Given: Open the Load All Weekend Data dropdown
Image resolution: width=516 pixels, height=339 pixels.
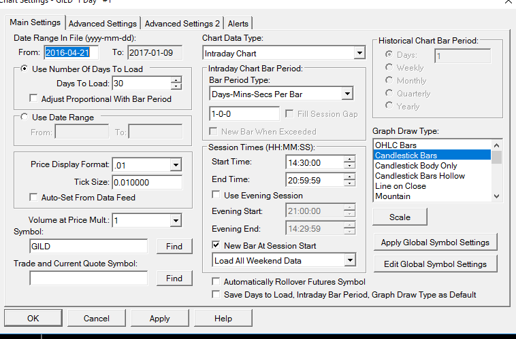Looking at the screenshot, I should point(350,260).
